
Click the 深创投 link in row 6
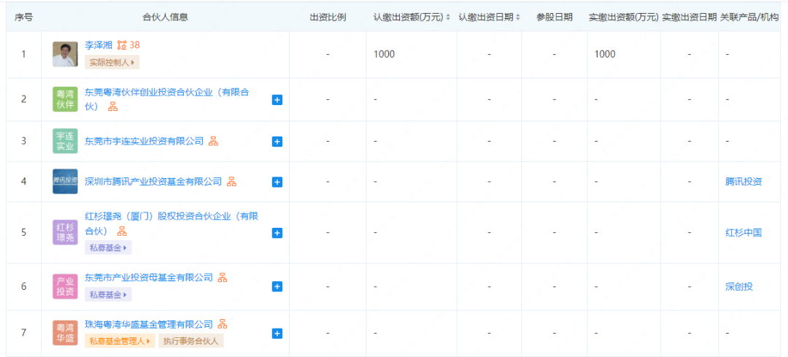738,287
